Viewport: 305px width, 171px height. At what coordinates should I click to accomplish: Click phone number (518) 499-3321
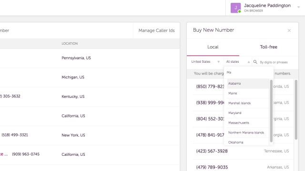click(x=15, y=135)
